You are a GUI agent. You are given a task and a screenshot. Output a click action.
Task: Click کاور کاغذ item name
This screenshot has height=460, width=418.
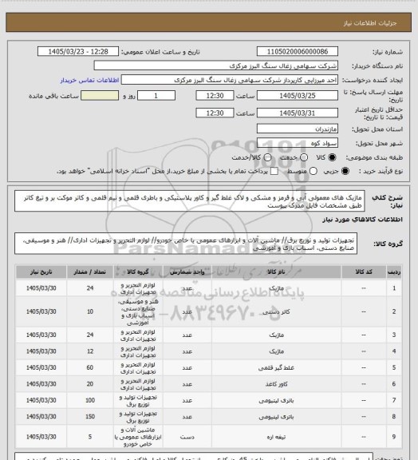[x=277, y=384]
